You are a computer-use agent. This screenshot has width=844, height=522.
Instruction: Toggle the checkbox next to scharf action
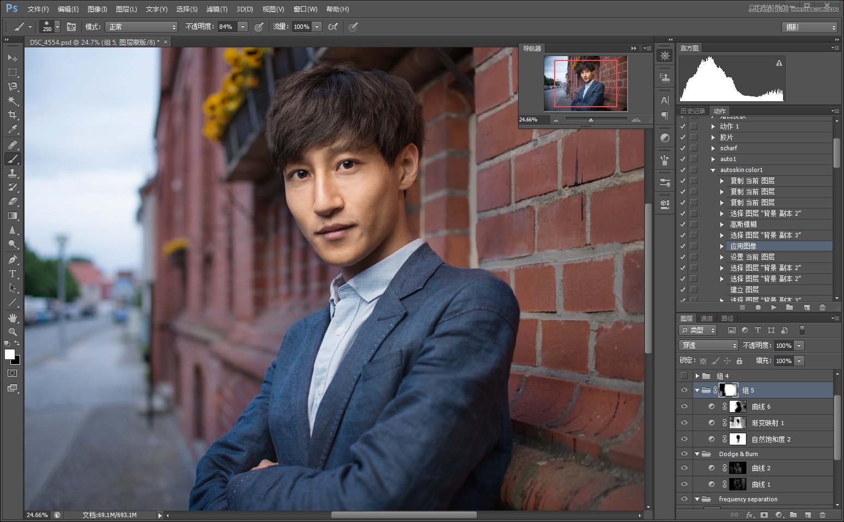[683, 148]
